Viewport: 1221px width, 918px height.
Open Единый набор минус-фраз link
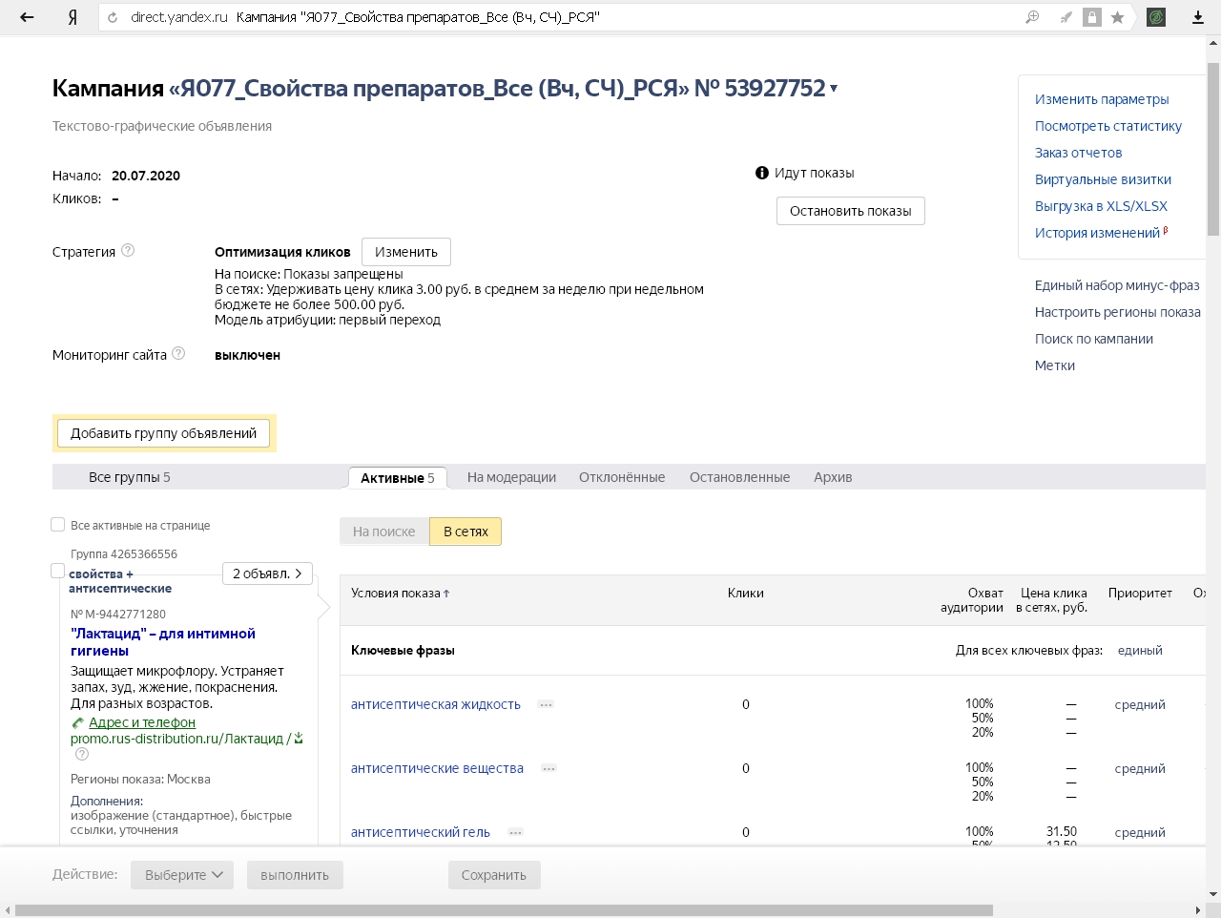(1117, 285)
